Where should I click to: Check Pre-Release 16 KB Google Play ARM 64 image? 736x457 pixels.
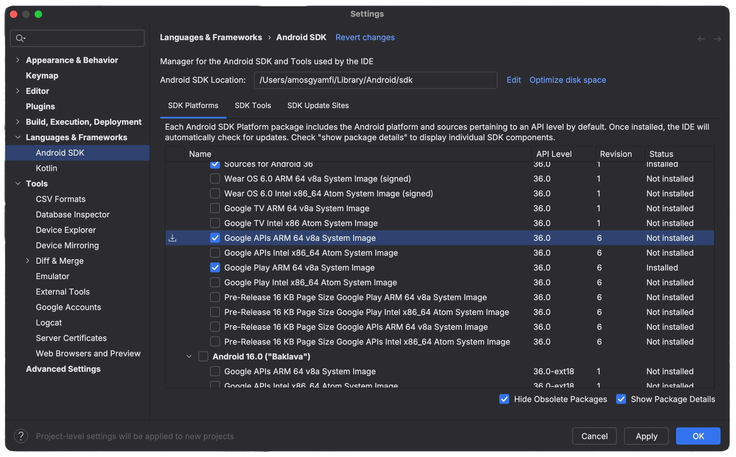[x=215, y=297]
